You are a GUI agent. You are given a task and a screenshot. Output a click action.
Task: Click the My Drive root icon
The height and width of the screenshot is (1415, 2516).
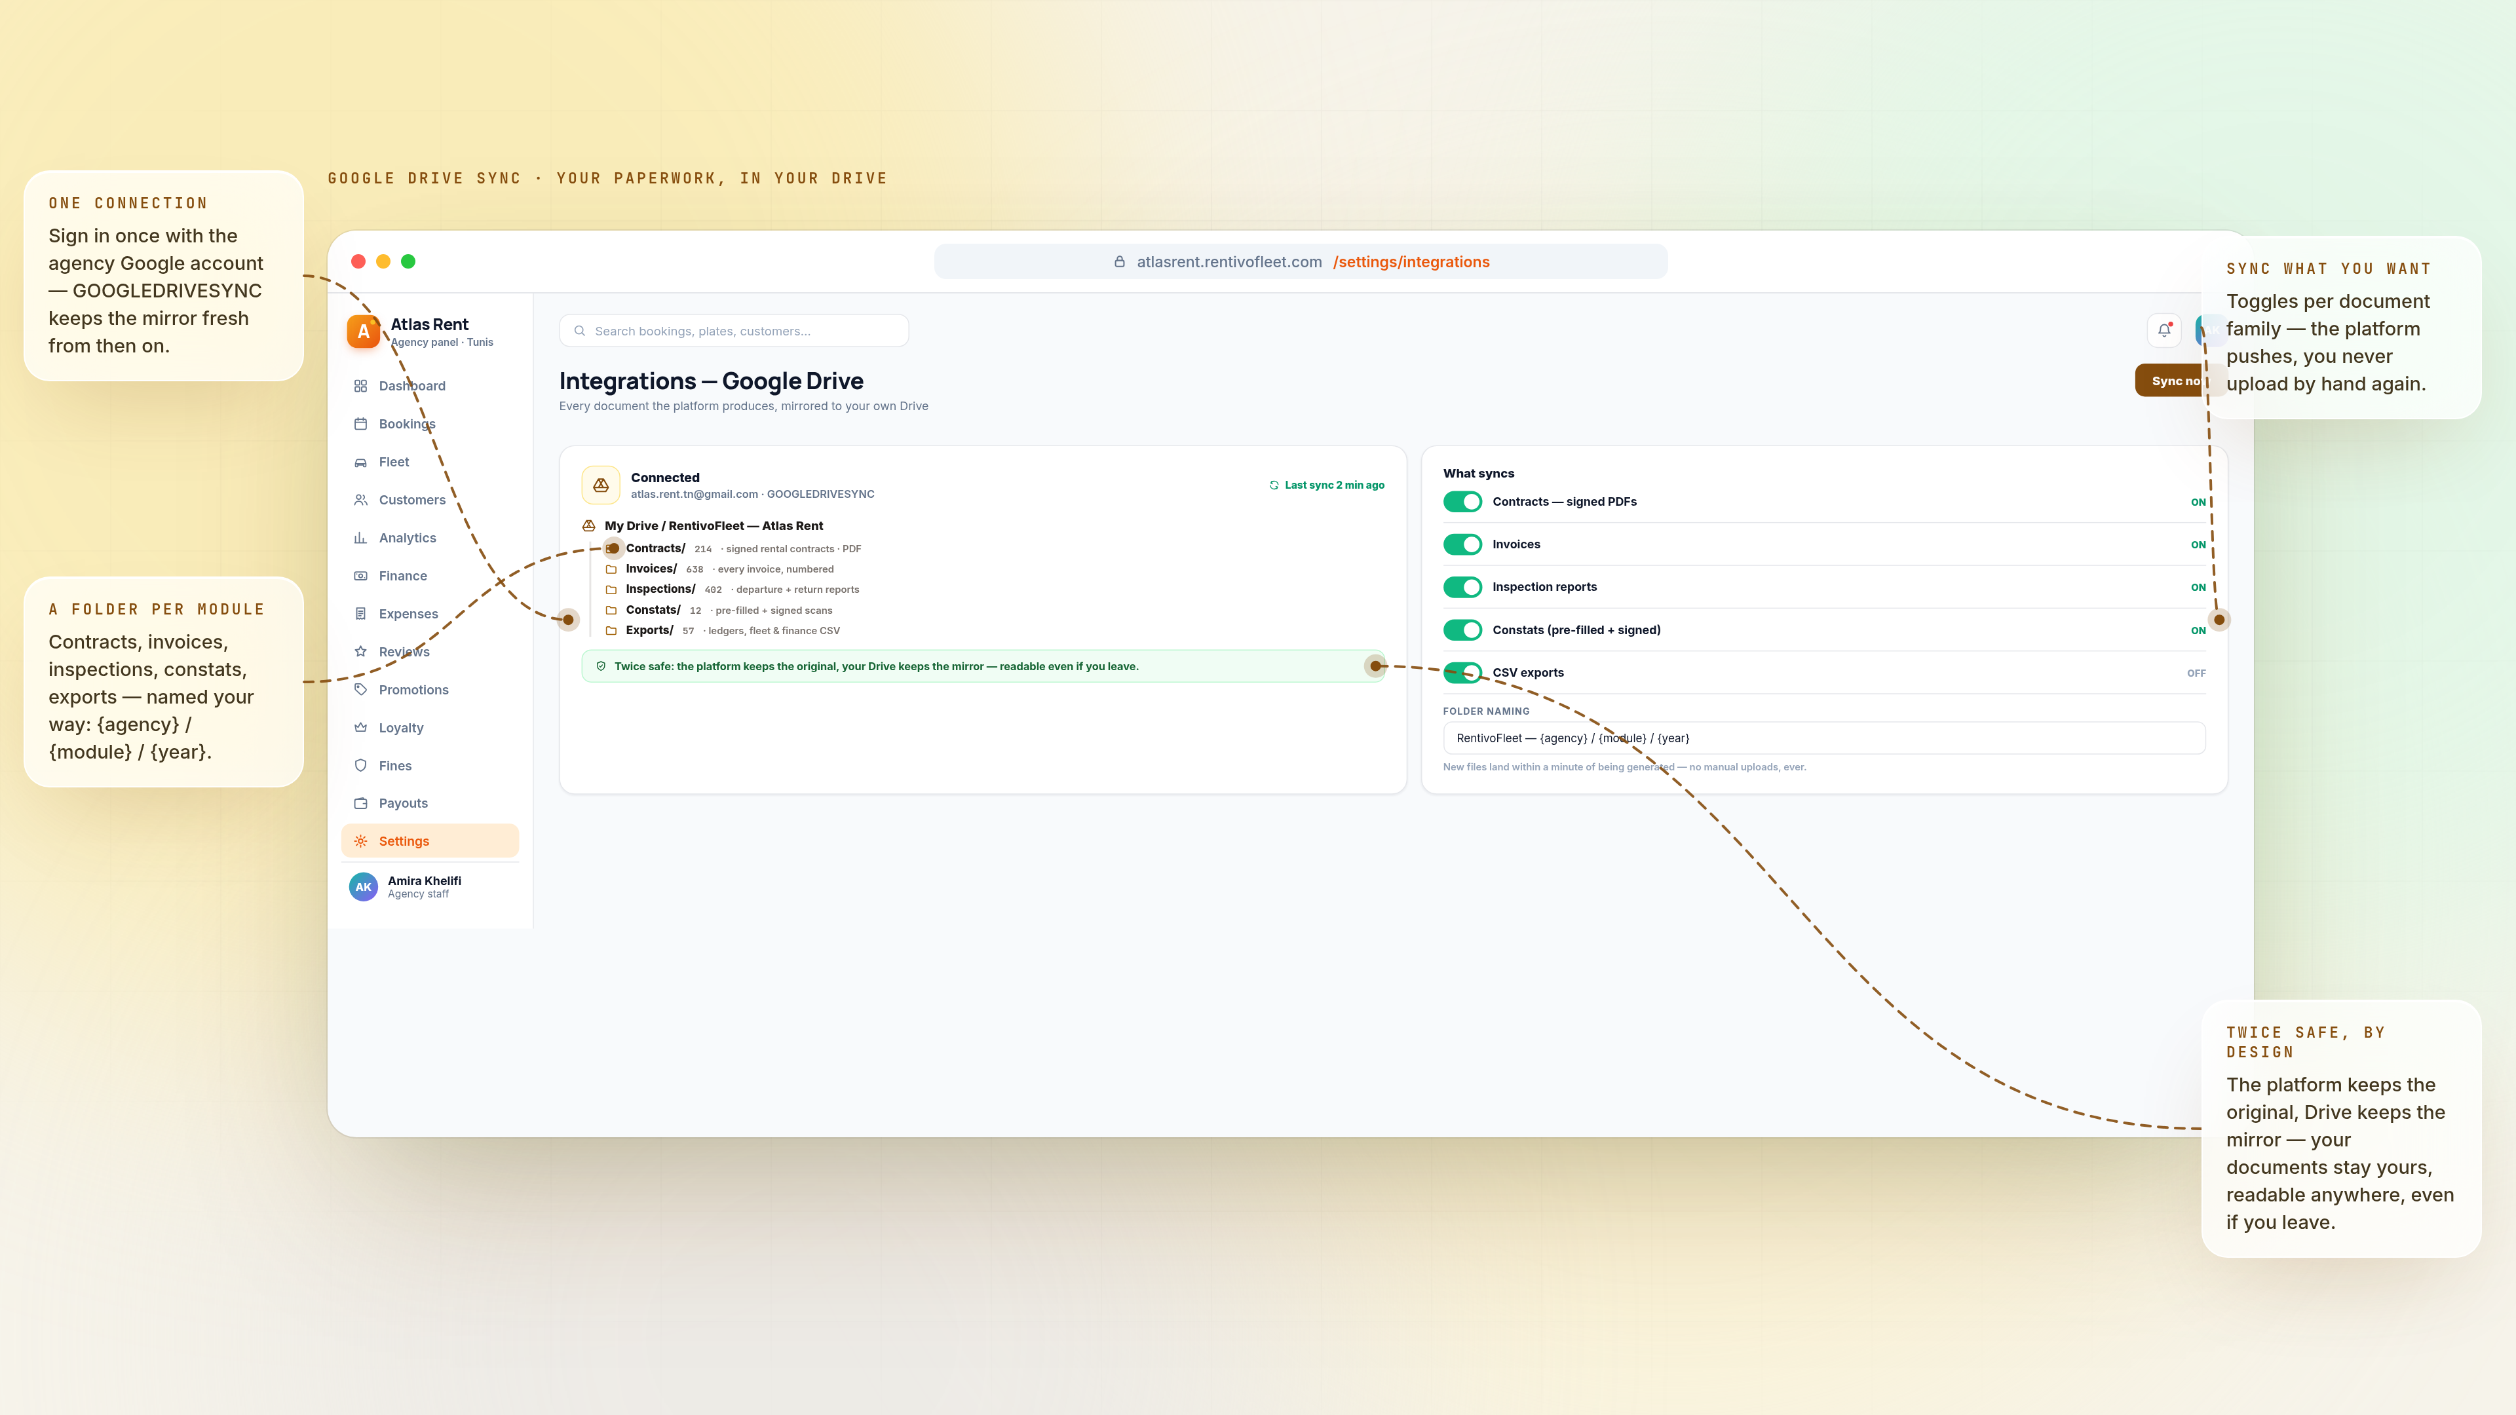(589, 525)
